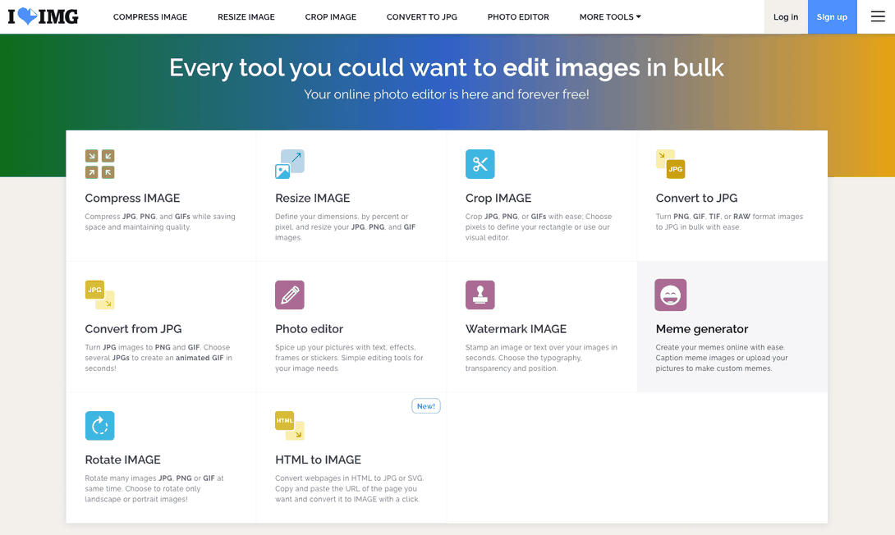The height and width of the screenshot is (535, 895).
Task: Choose PHOTO EDITOR from the top menu
Action: 518,17
